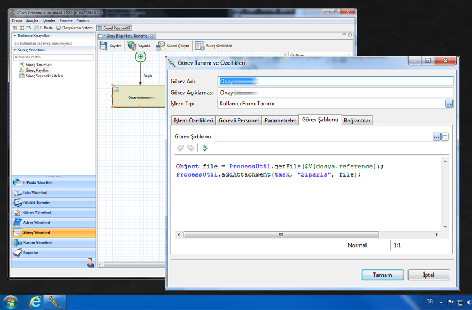Minimize editor panel in main window
472x310 pixels.
click(344, 35)
